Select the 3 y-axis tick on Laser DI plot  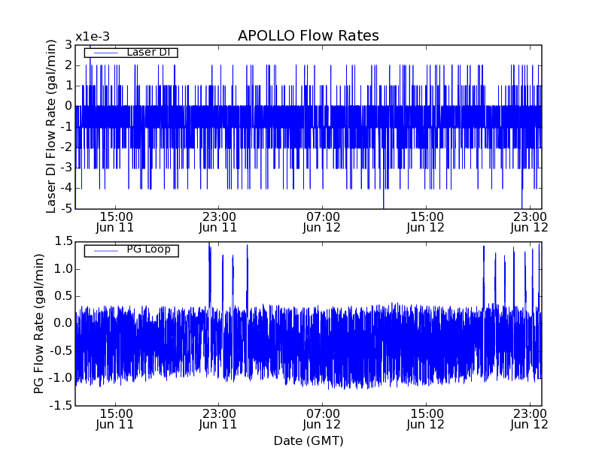(68, 45)
